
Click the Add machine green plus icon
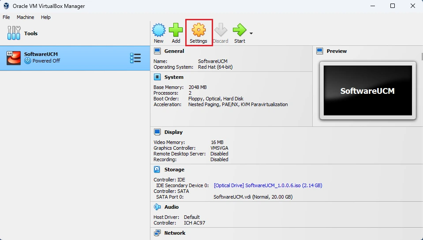[x=176, y=30]
